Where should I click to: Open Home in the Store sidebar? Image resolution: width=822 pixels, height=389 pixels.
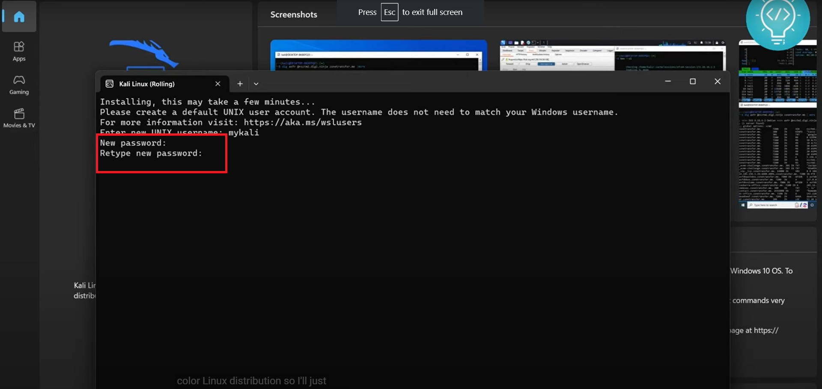click(x=19, y=17)
